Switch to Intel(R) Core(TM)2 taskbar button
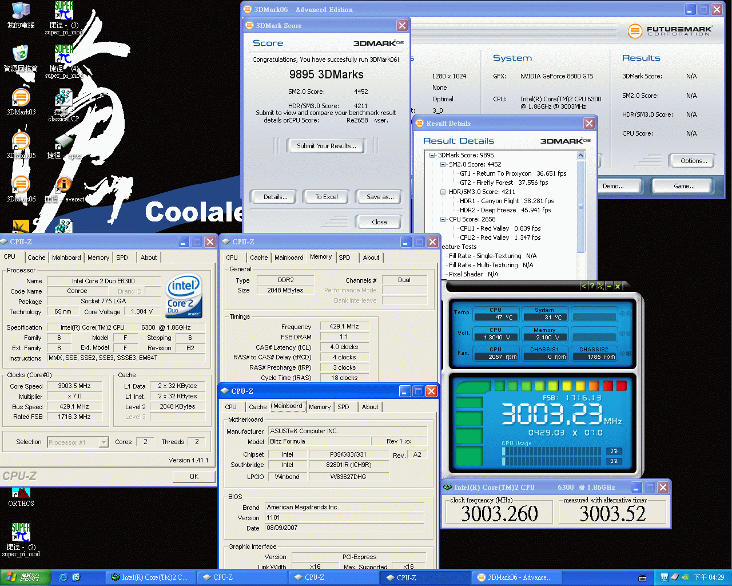Screen dimensions: 732x586 coord(150,577)
